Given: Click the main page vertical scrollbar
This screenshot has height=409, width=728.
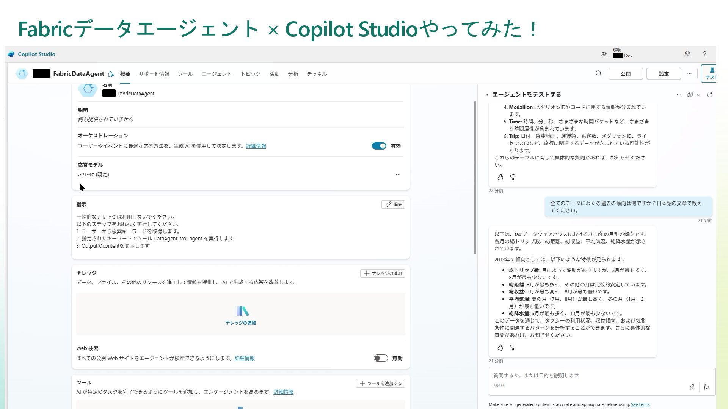Looking at the screenshot, I should pyautogui.click(x=475, y=178).
